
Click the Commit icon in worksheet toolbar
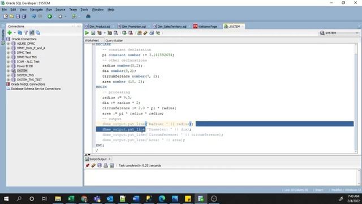(x=124, y=33)
